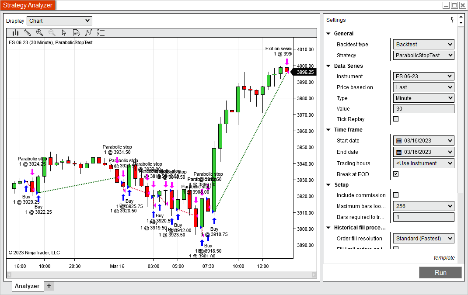Open the End date calendar icon
Image resolution: width=468 pixels, height=295 pixels.
[399, 152]
